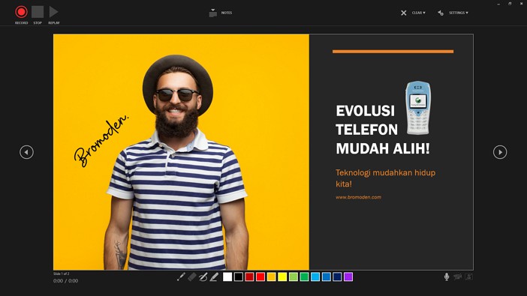The height and width of the screenshot is (296, 527).
Task: Replay the recorded narration
Action: tap(53, 12)
